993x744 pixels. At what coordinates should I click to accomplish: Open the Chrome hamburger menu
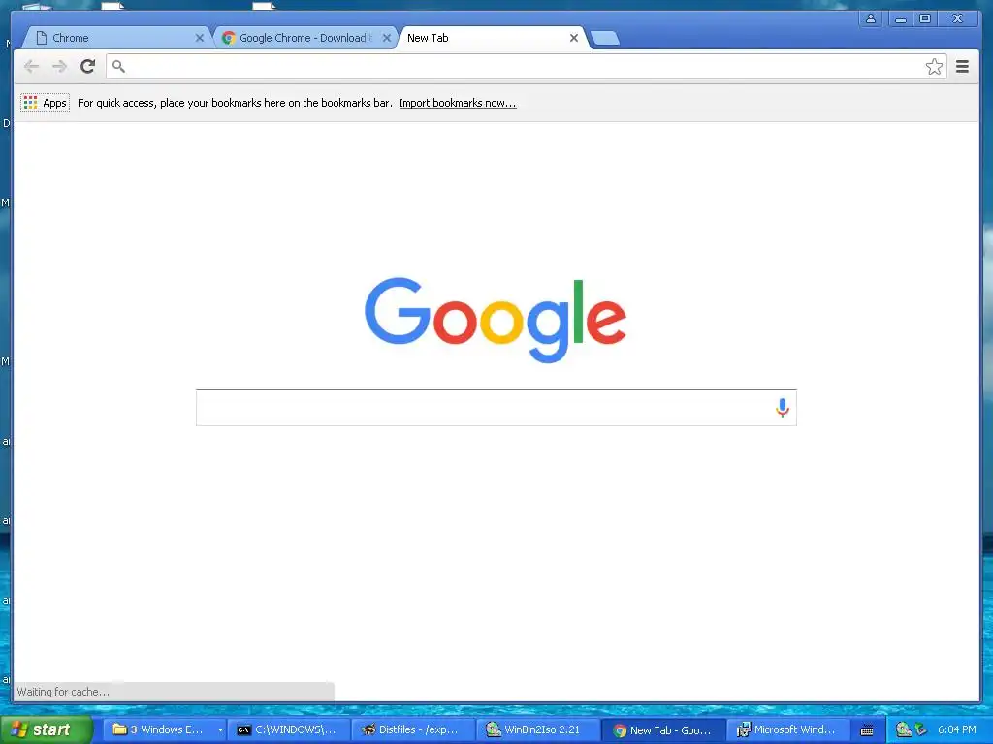(x=962, y=67)
